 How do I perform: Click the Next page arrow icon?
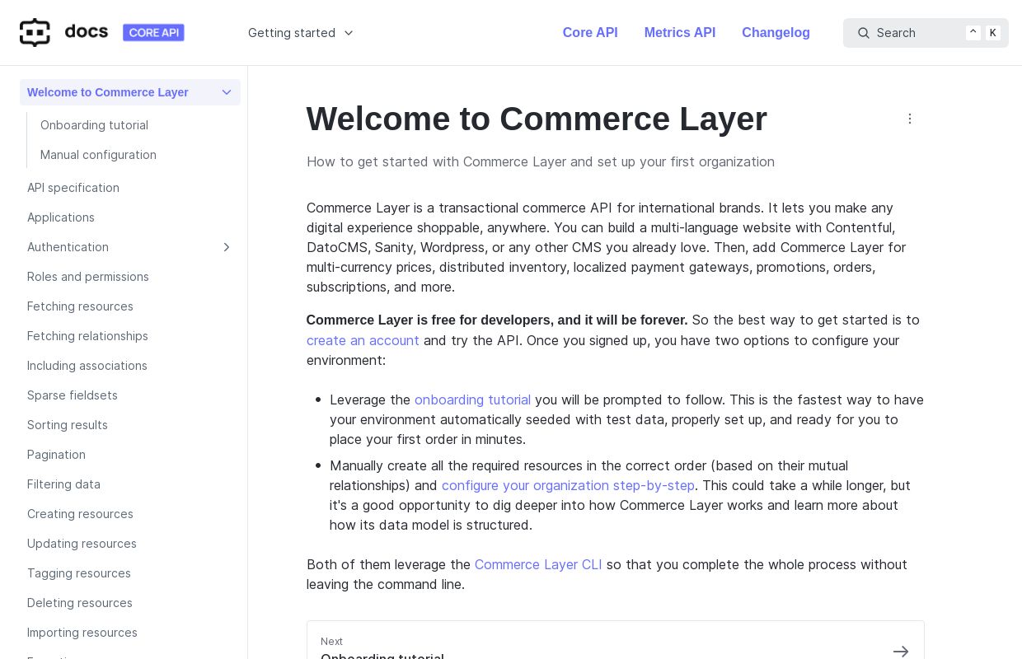(901, 651)
